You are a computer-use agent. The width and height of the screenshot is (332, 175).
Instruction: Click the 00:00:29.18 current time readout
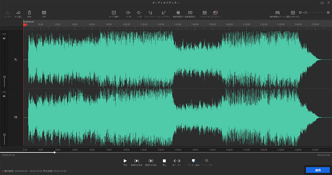coord(8,155)
